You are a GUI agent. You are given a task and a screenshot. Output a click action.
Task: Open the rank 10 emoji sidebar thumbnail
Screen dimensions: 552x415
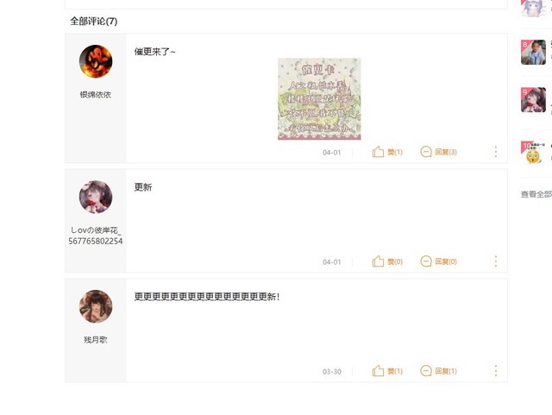point(533,153)
